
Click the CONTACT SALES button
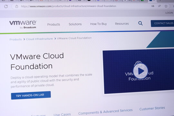[162, 23]
